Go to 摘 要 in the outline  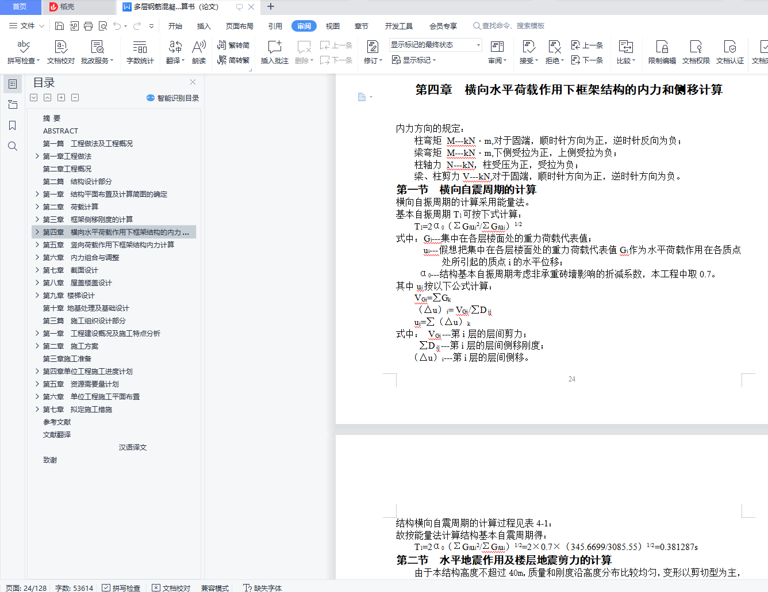click(52, 118)
